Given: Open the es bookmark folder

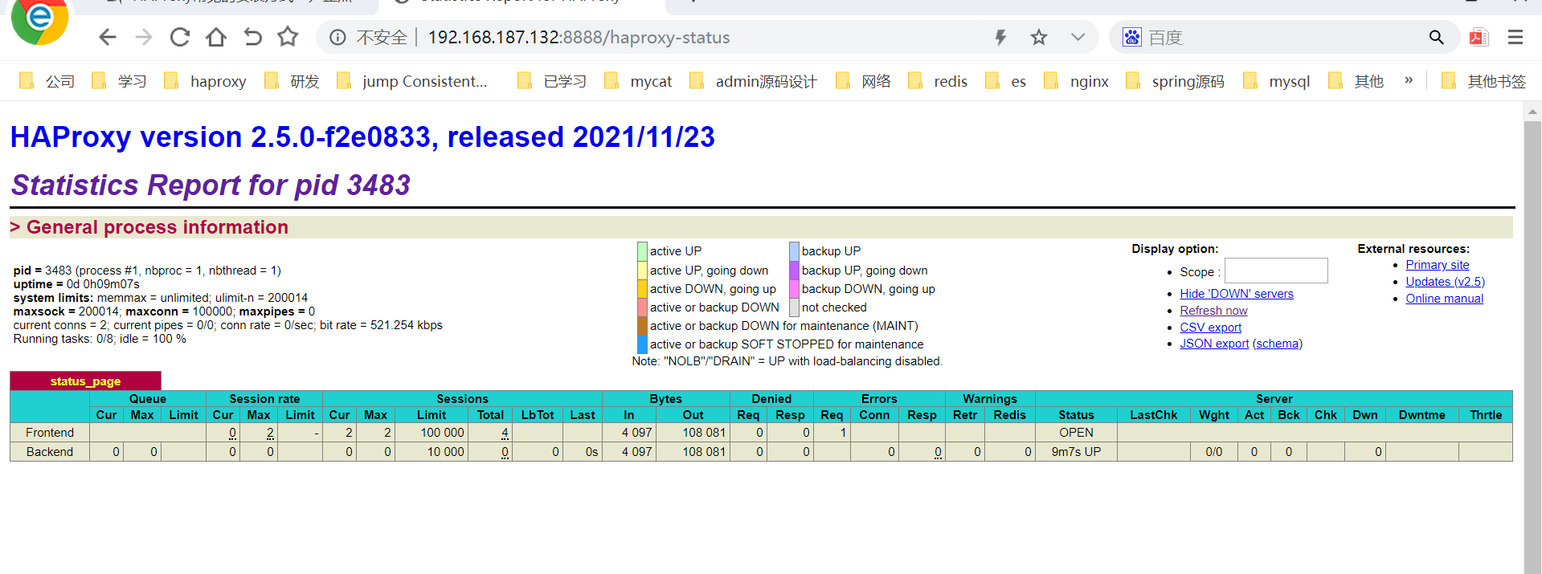Looking at the screenshot, I should (1006, 81).
